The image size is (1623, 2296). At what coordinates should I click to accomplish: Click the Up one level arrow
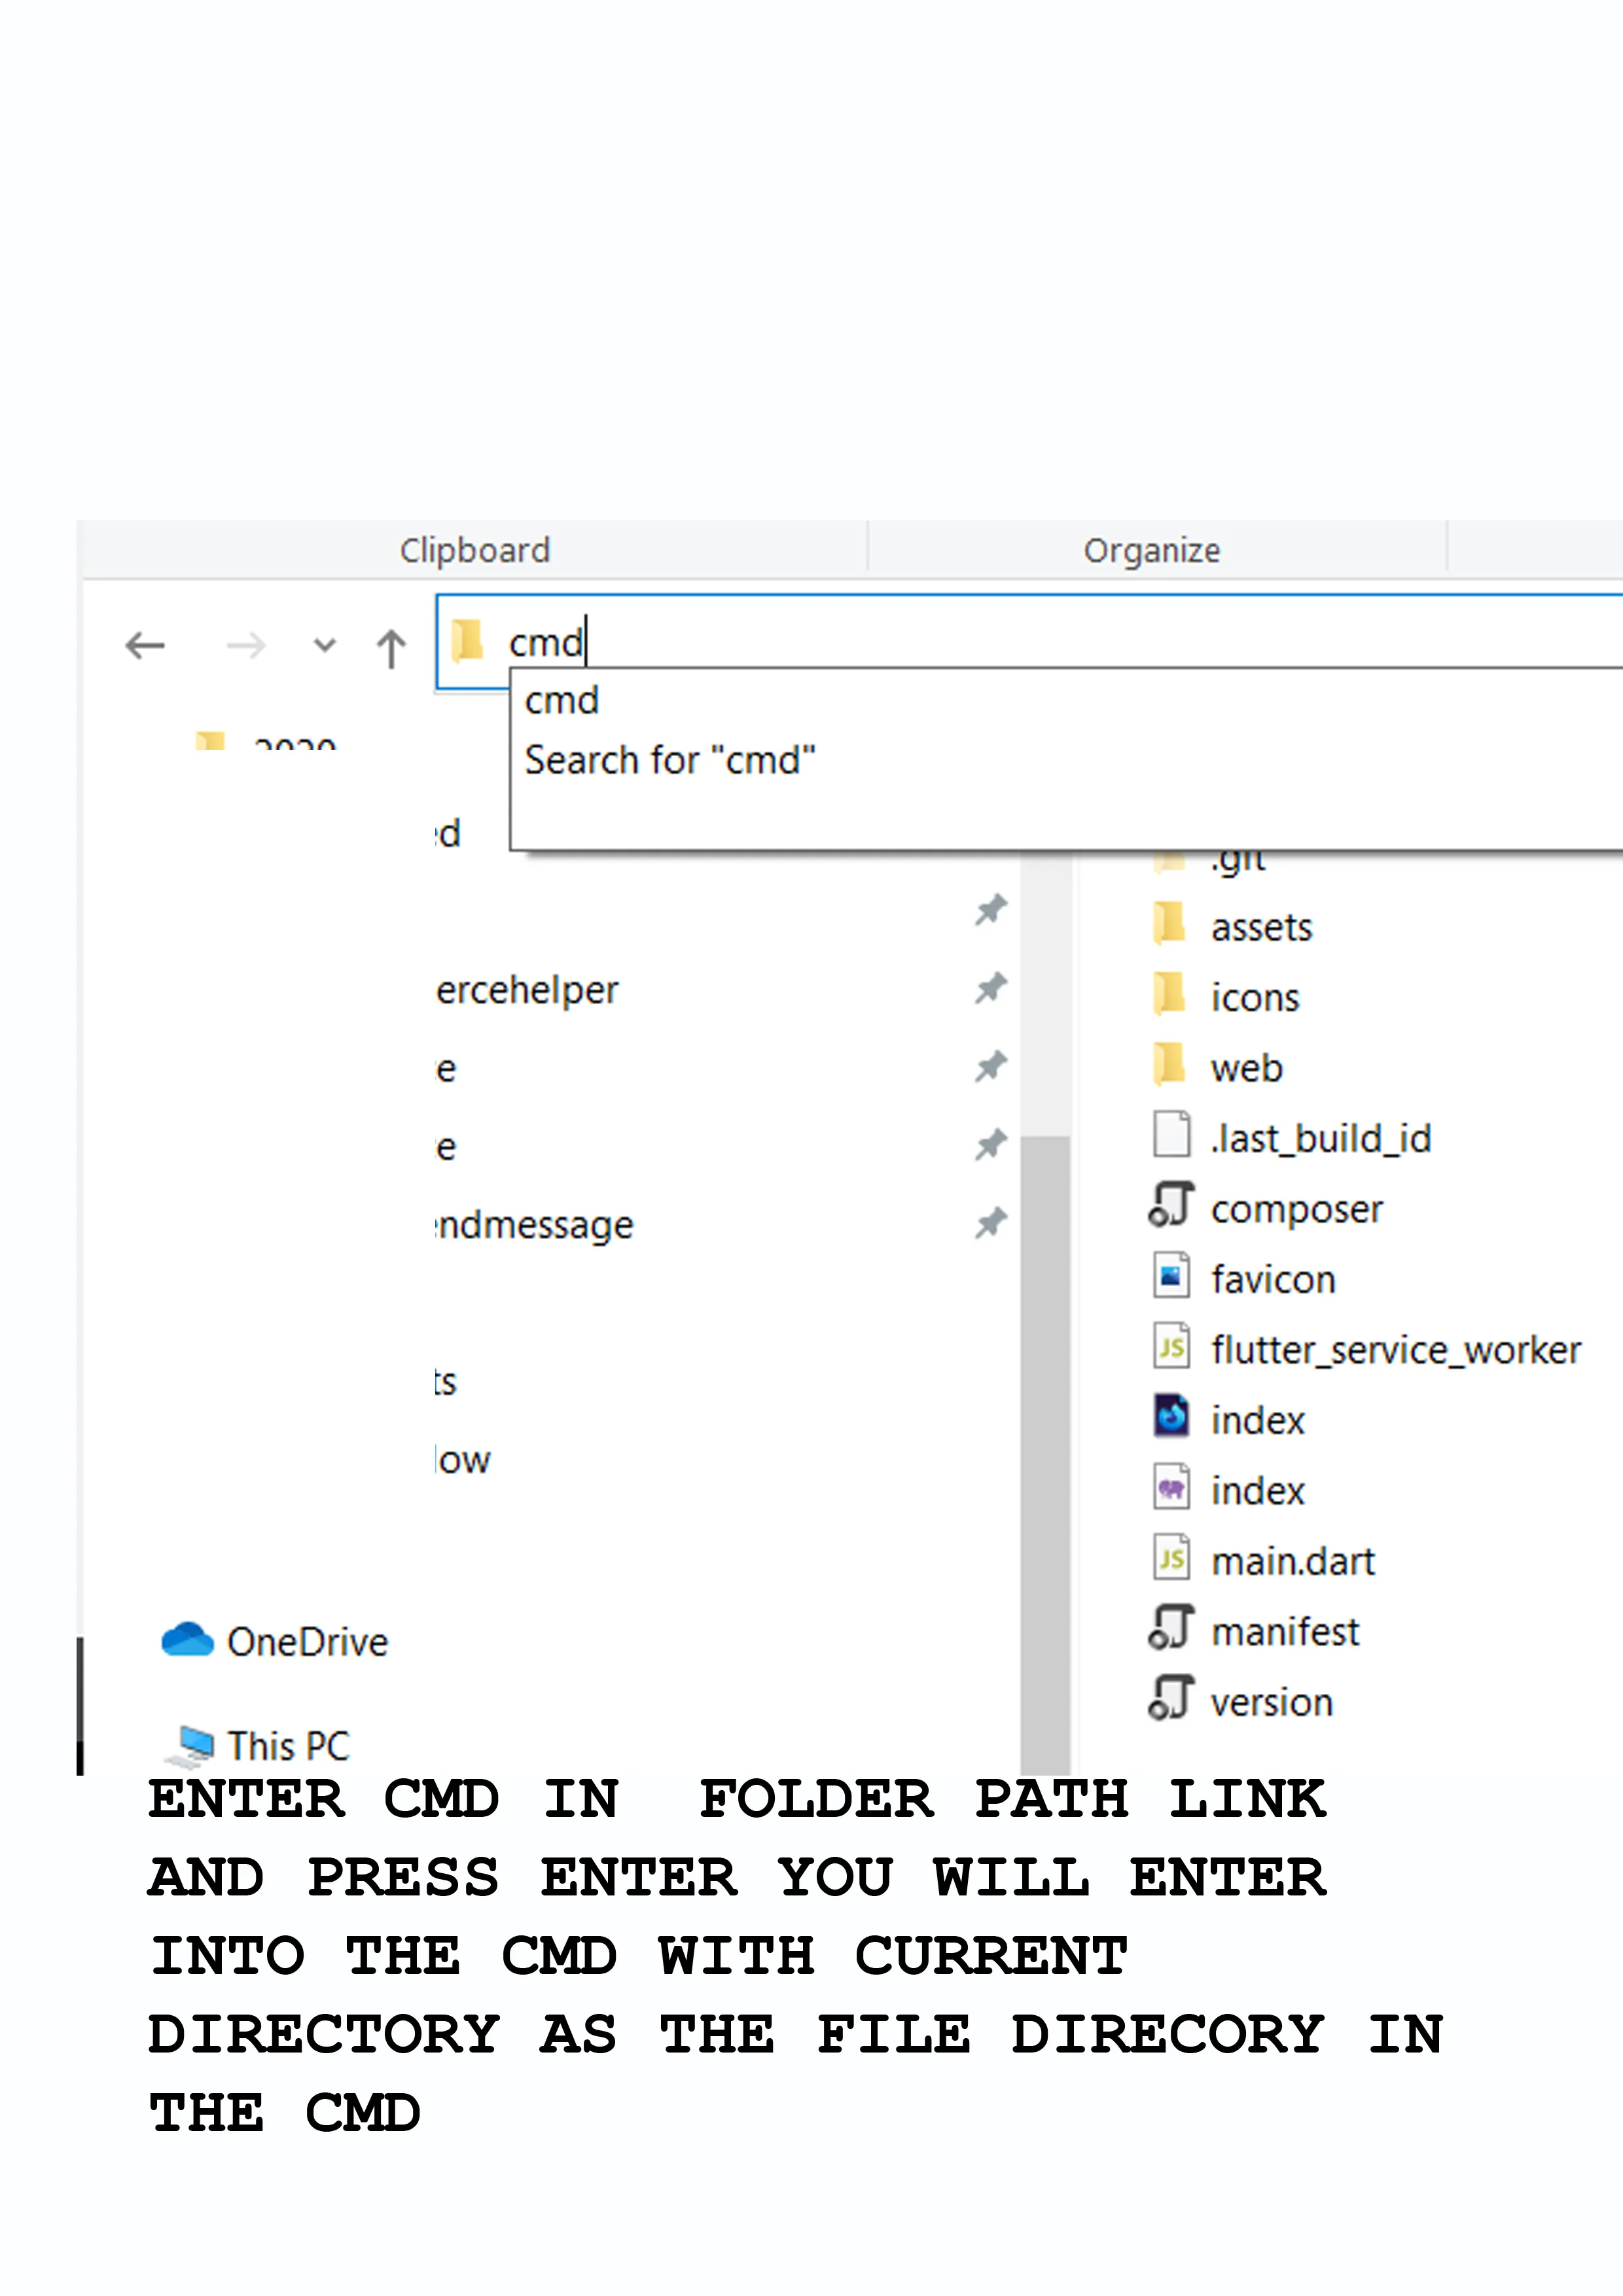[391, 648]
